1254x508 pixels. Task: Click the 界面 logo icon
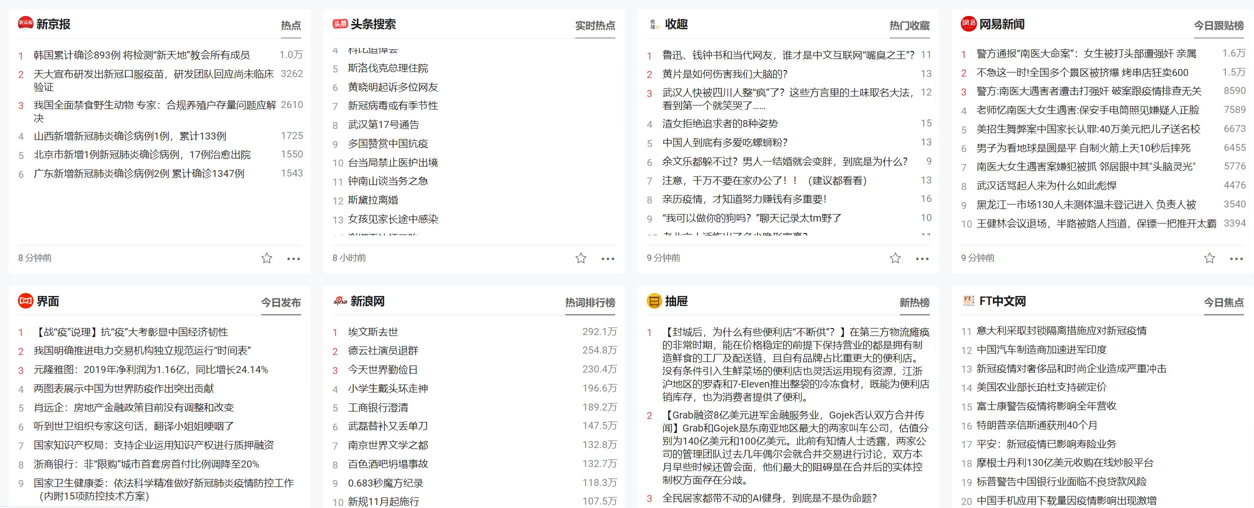(x=26, y=300)
